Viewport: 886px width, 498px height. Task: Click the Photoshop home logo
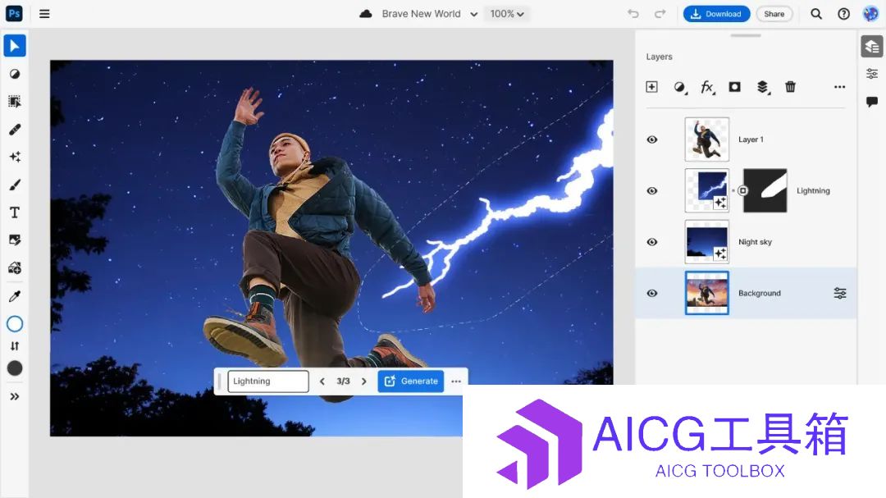click(14, 14)
